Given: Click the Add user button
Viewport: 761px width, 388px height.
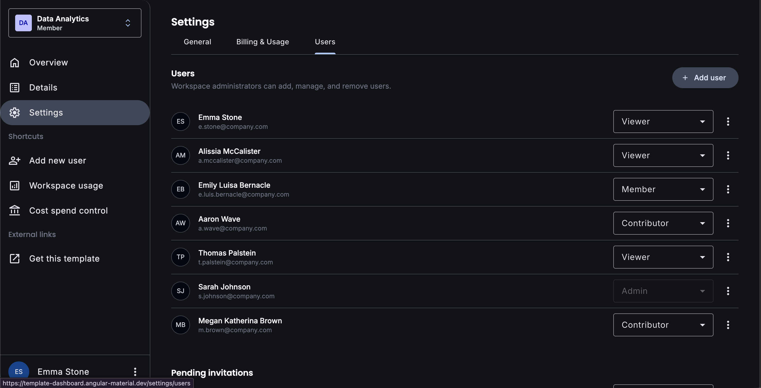Looking at the screenshot, I should click(705, 78).
